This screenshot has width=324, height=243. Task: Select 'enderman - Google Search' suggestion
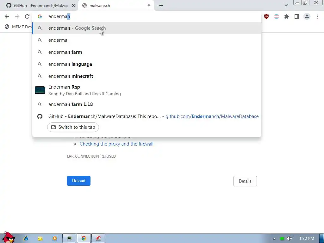click(147, 28)
